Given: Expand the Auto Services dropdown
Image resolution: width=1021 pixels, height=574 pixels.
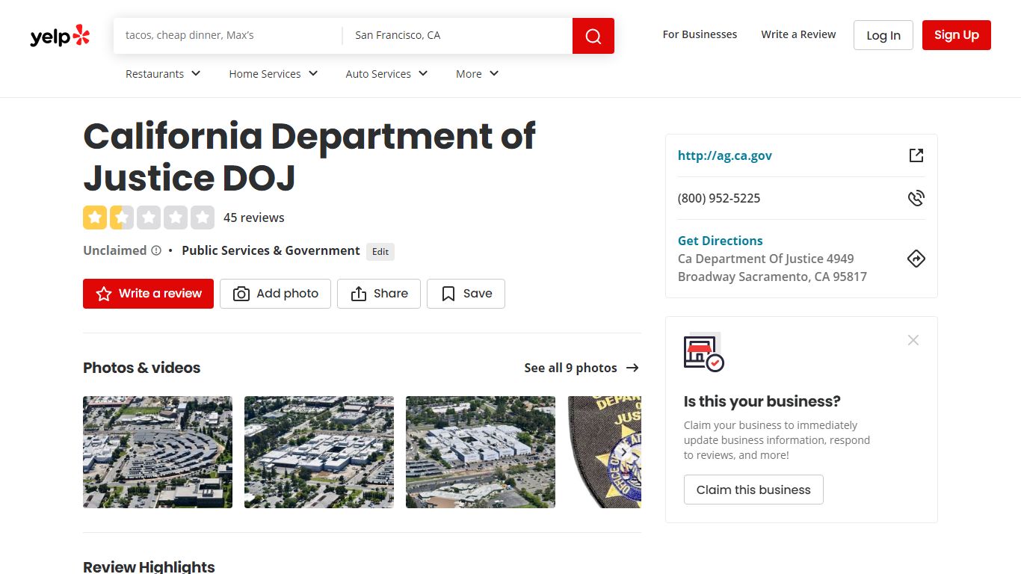Looking at the screenshot, I should (386, 74).
